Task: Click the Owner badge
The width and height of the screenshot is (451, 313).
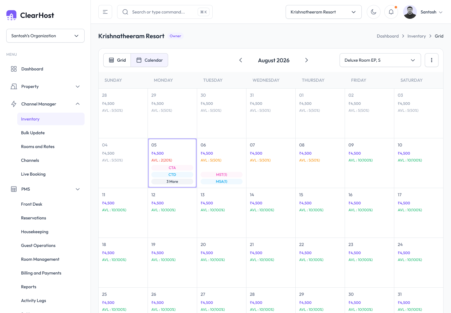Action: pyautogui.click(x=175, y=36)
